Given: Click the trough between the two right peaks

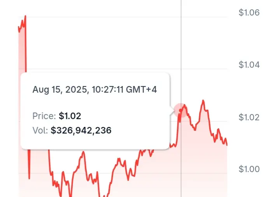Looking at the screenshot, I should (195, 130).
